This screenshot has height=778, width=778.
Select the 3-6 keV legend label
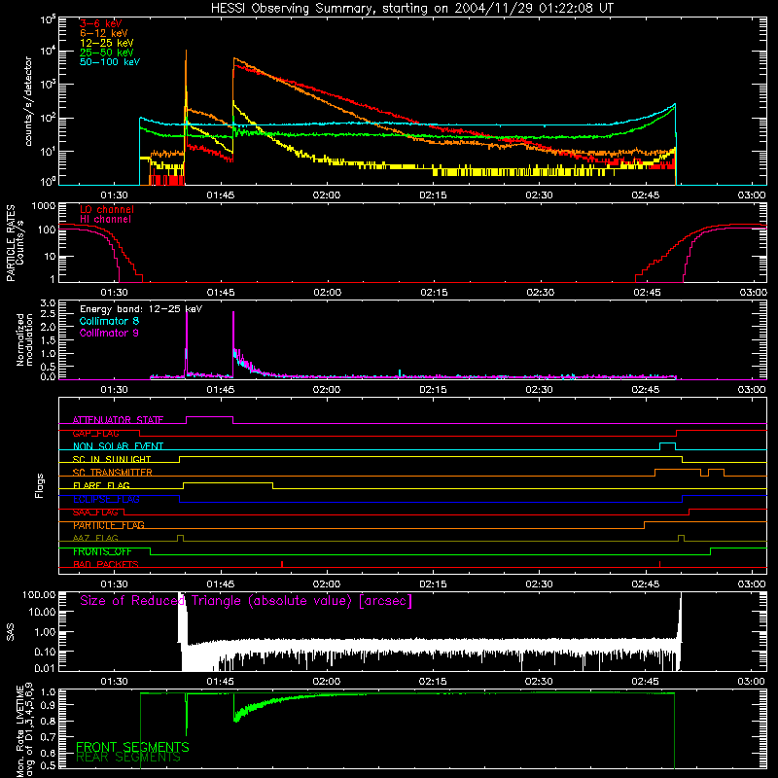101,23
